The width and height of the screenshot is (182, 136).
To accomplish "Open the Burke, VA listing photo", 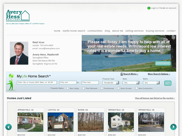I will tap(91, 122).
